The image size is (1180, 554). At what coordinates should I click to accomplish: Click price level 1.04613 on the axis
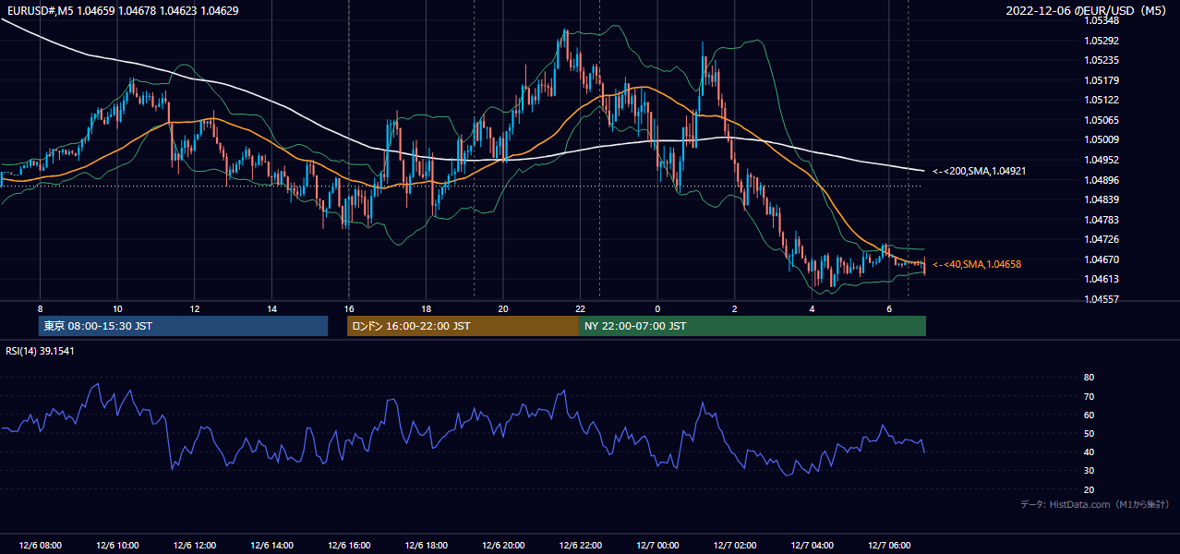click(x=1102, y=279)
